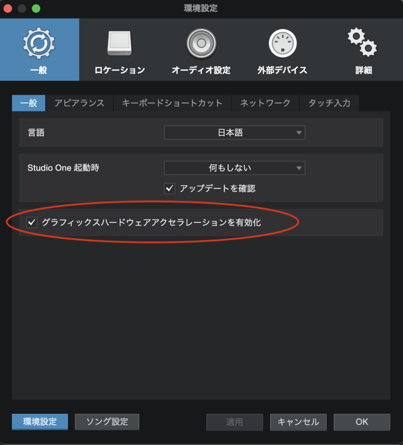Select the 一般 sub-tab
Image resolution: width=403 pixels, height=445 pixels.
pyautogui.click(x=29, y=103)
